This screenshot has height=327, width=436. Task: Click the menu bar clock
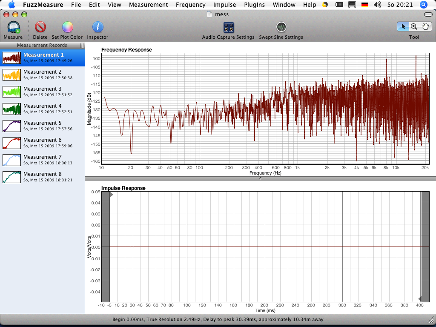click(x=400, y=5)
